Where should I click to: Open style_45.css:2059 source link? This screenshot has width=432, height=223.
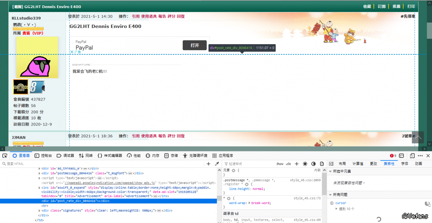[305, 180]
